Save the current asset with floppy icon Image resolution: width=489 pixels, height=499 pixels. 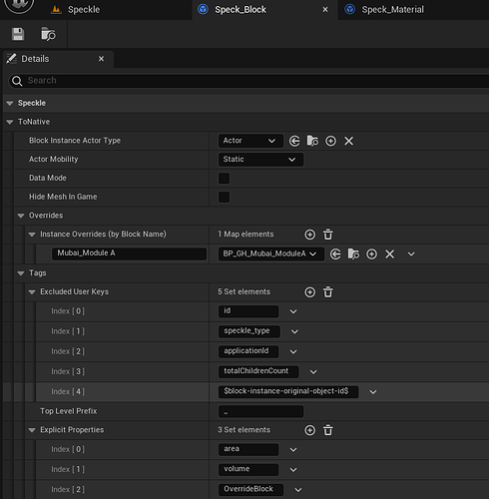point(18,34)
